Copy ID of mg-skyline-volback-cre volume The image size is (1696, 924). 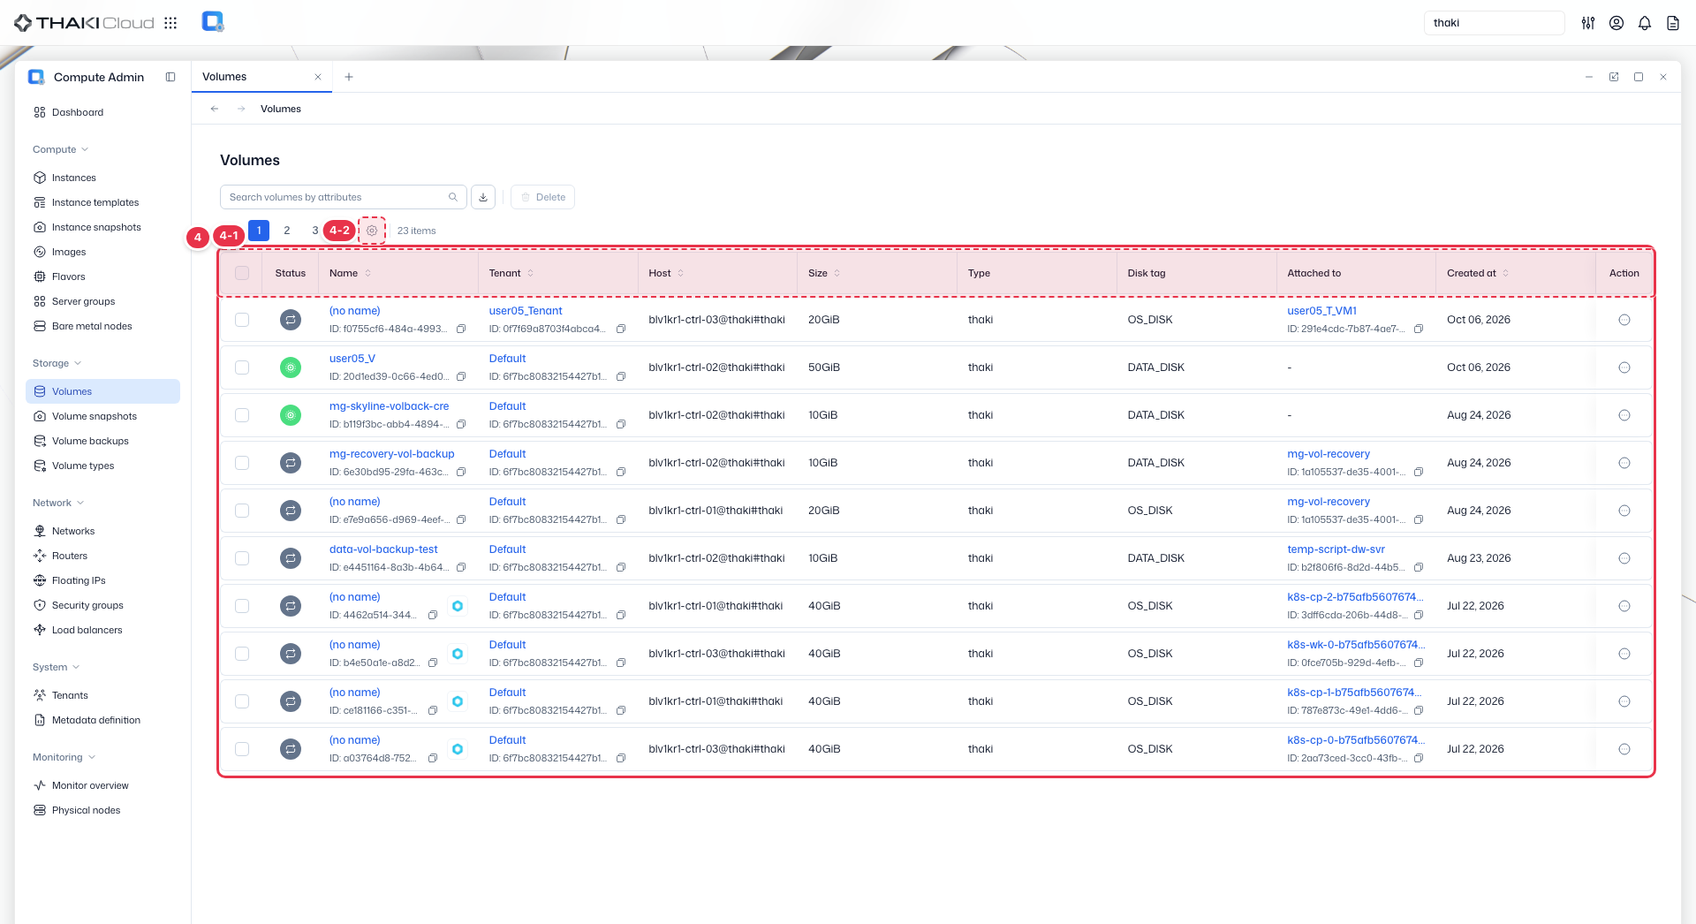pos(461,424)
